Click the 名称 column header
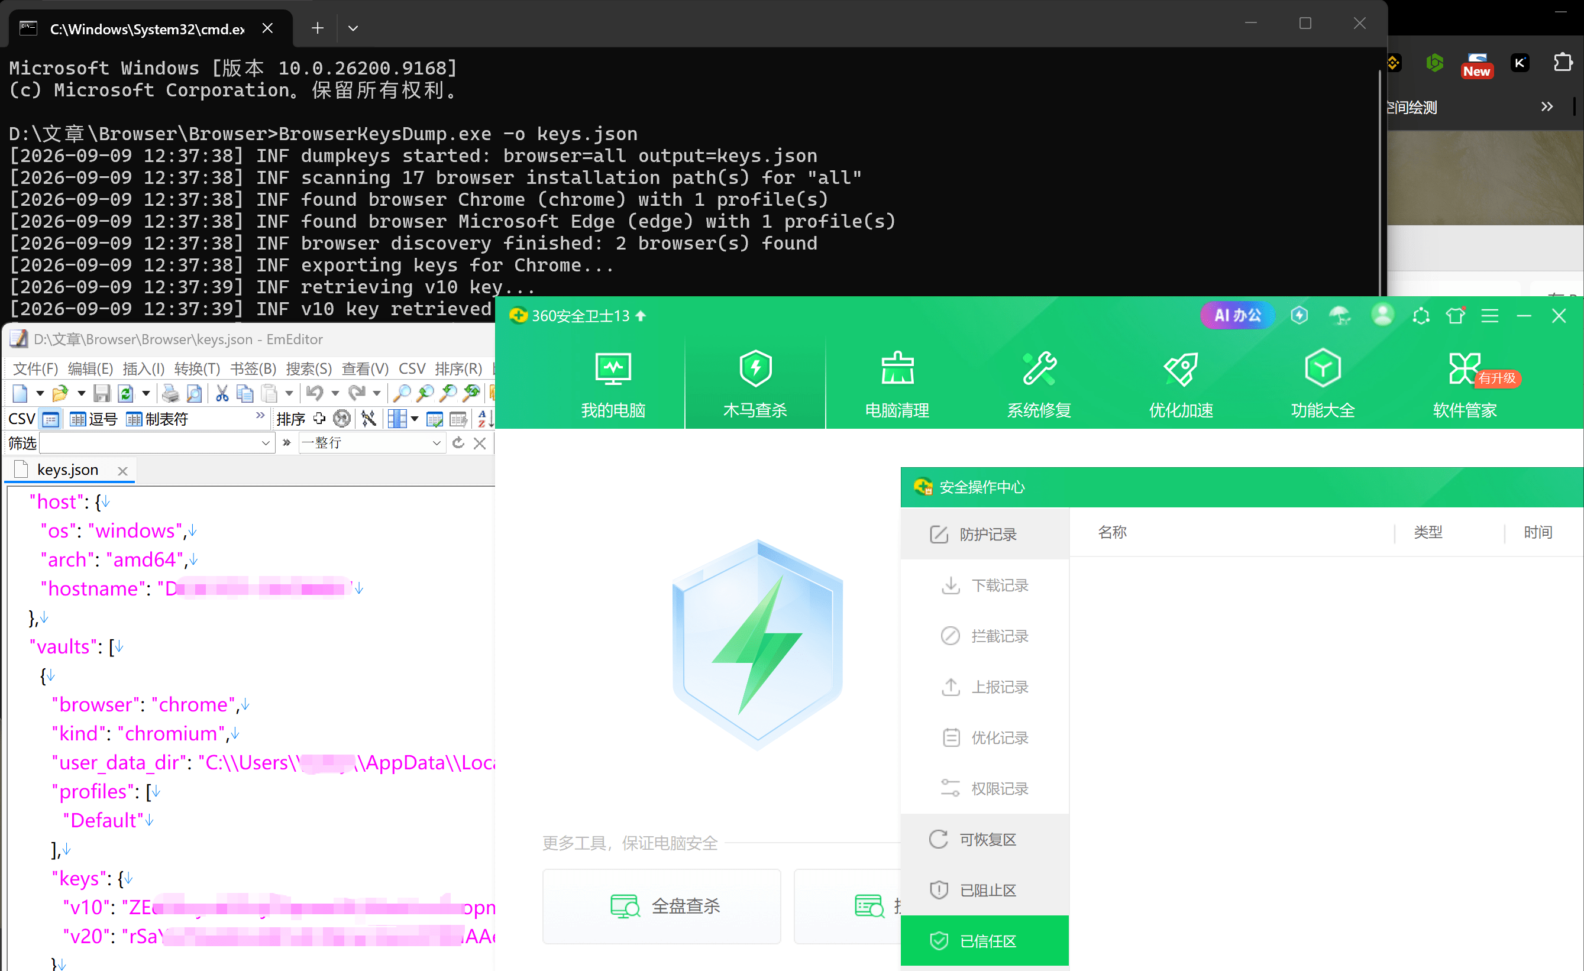This screenshot has height=971, width=1584. coord(1112,532)
